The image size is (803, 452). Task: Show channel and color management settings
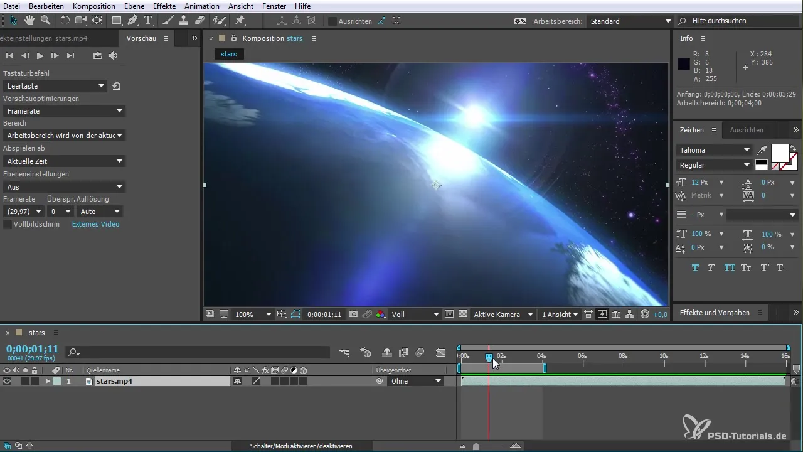[381, 315]
